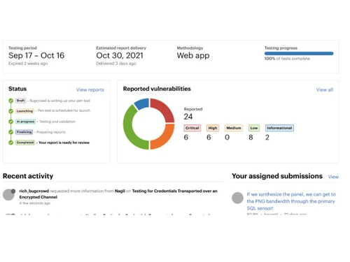Click 'Testing and validation' description
This screenshot has width=350, height=262.
57,122
